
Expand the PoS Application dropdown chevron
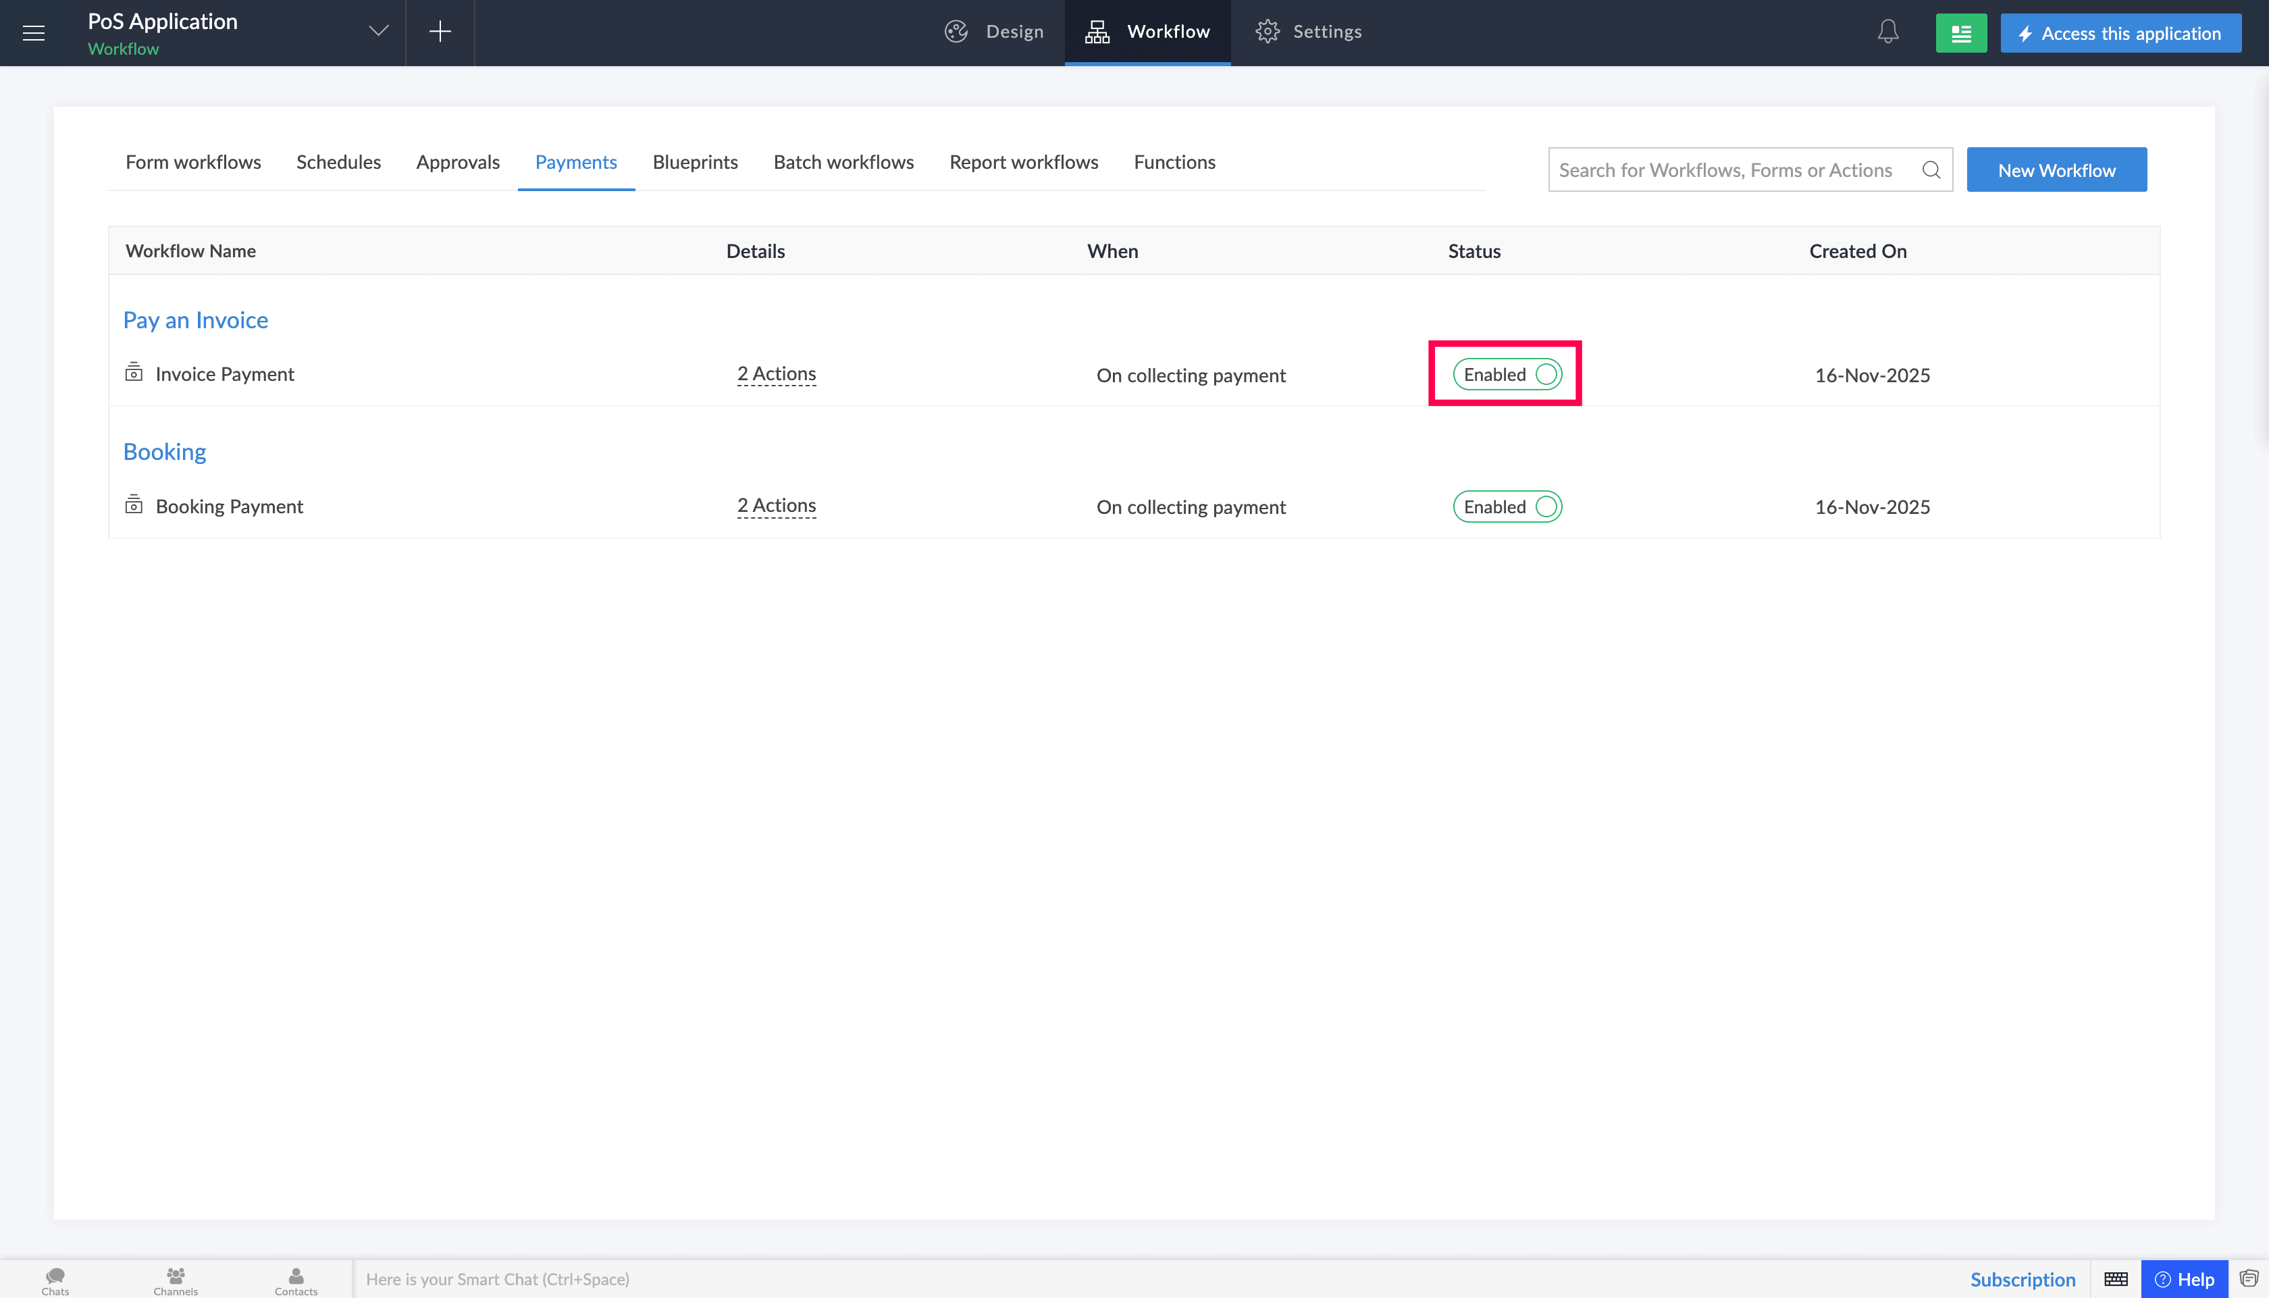tap(379, 31)
